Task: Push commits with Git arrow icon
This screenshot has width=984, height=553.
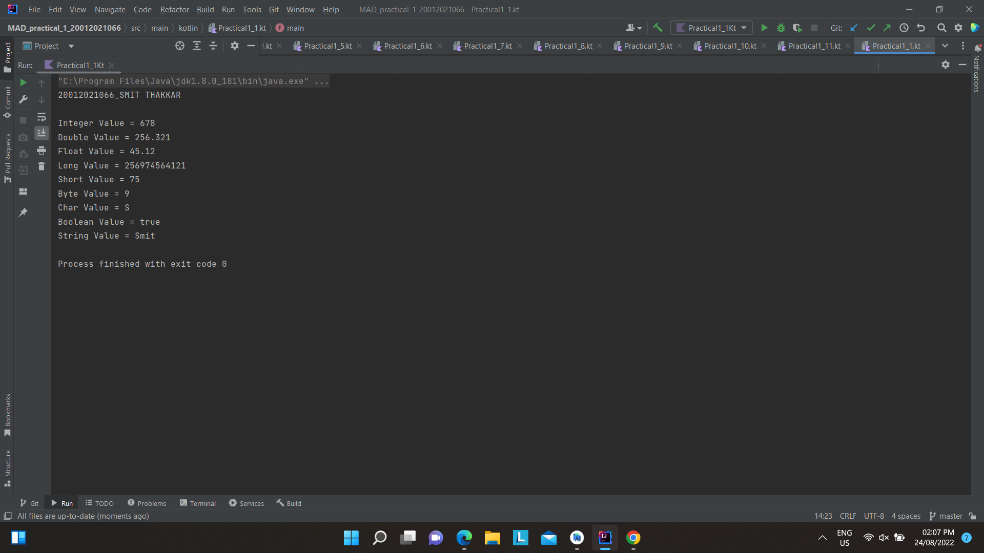Action: 887,28
